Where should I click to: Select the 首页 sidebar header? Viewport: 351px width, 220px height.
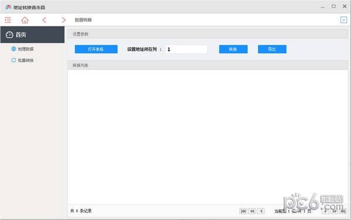click(x=32, y=34)
